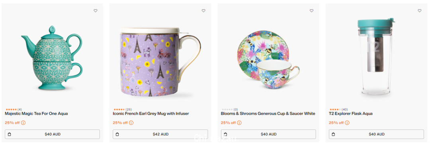430x143 pixels.
Task: Open Majestic Magic Tea For One Aqua title
Action: point(37,114)
